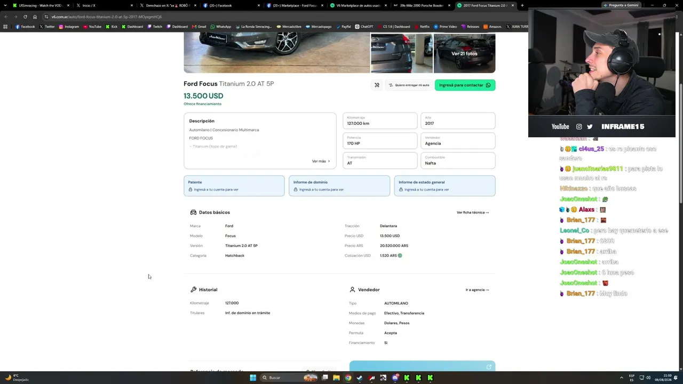Image resolution: width=683 pixels, height=384 pixels.
Task: Open the compare cars icon button
Action: coord(377,85)
